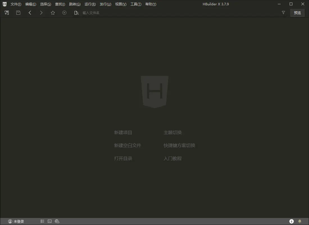The height and width of the screenshot is (225, 309).
Task: Open the 运行(R) menu
Action: [x=90, y=4]
